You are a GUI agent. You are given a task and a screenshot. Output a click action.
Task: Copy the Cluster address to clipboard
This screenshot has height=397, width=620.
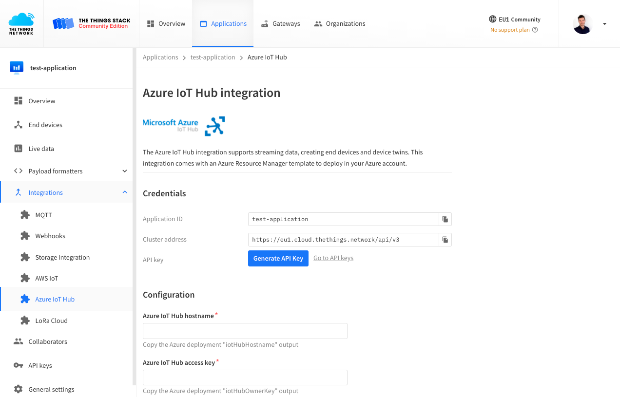click(x=445, y=239)
